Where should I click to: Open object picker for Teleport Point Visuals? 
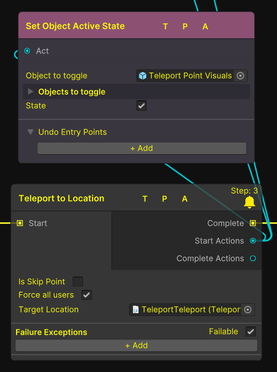[240, 76]
